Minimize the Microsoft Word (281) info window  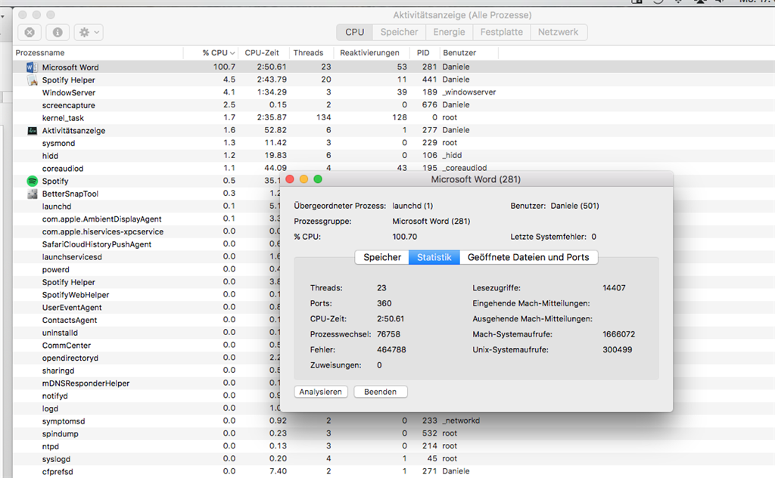[x=304, y=179]
